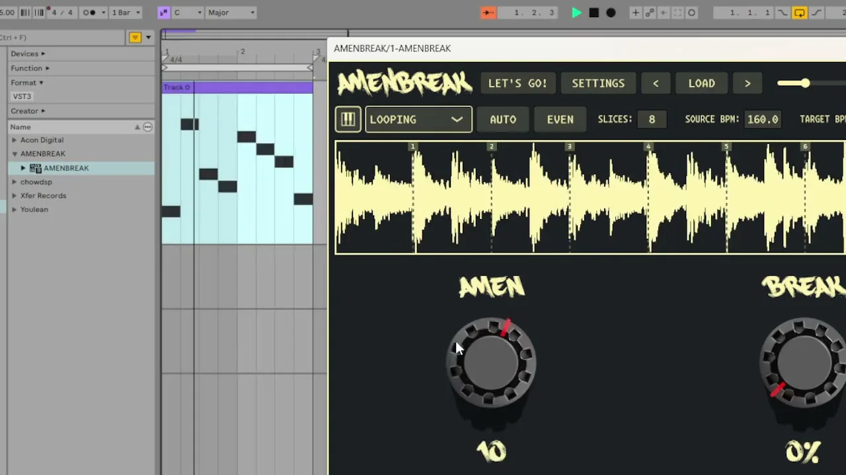Click the AUTO slicing button
Screen dimensions: 846x475
[503, 119]
